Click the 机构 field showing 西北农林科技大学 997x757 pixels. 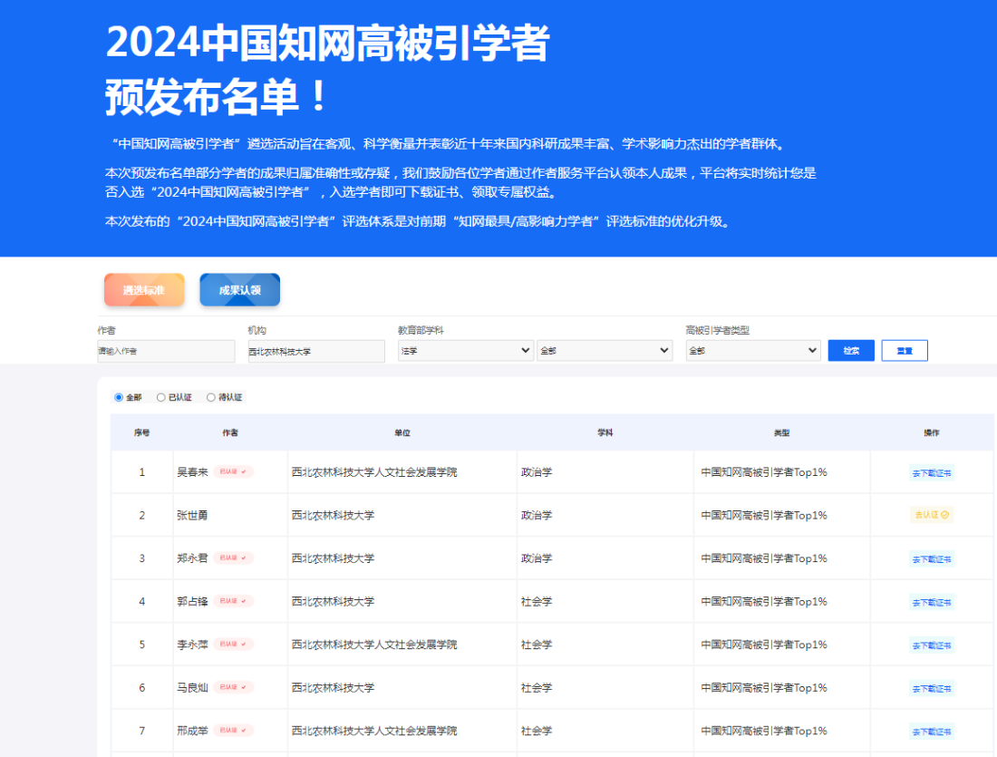point(315,350)
